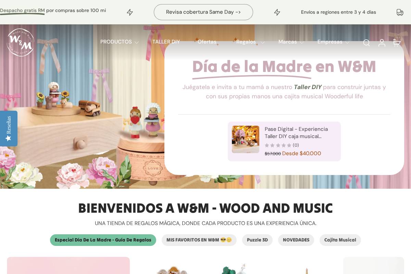
Task: Open the user account icon
Action: (x=382, y=43)
